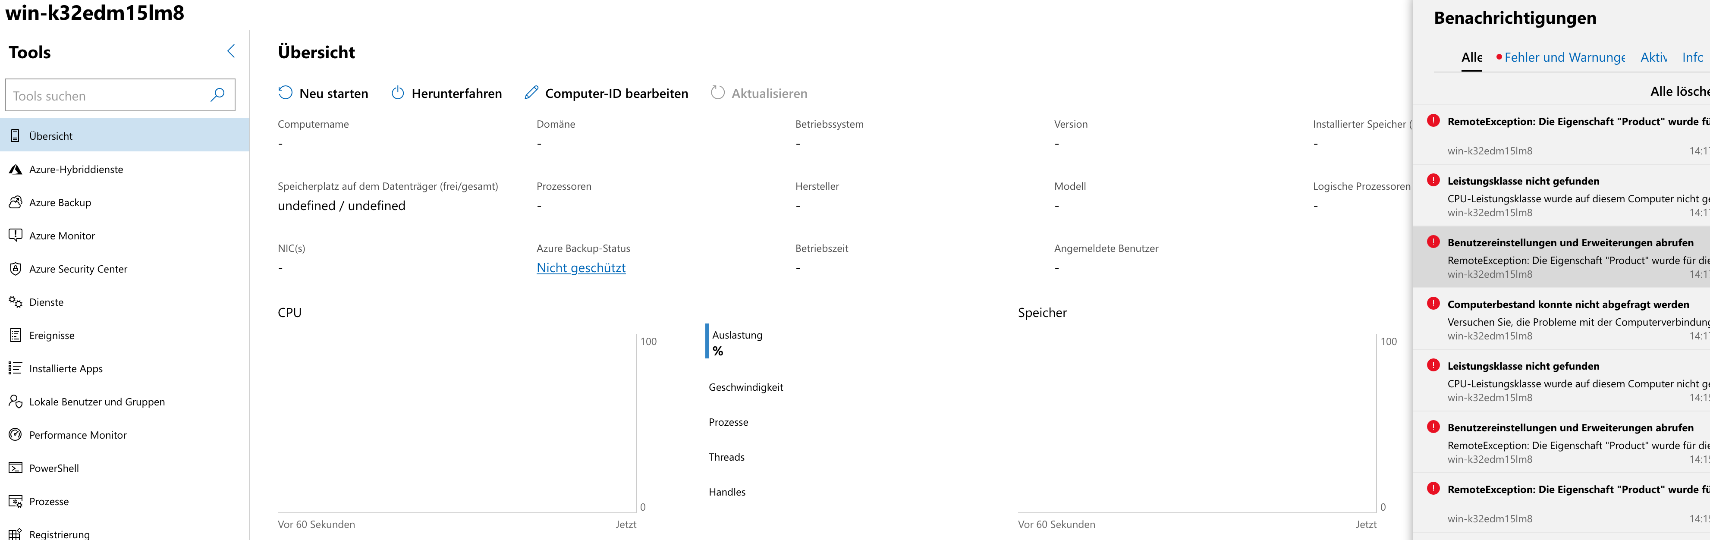Select the Performance Monitor gauge icon
The image size is (1710, 540).
pos(15,434)
